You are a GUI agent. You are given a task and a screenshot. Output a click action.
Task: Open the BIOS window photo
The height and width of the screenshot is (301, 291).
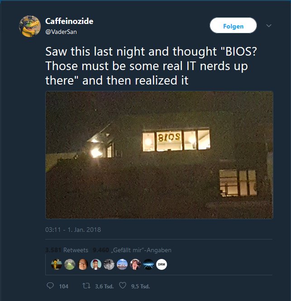(x=159, y=155)
